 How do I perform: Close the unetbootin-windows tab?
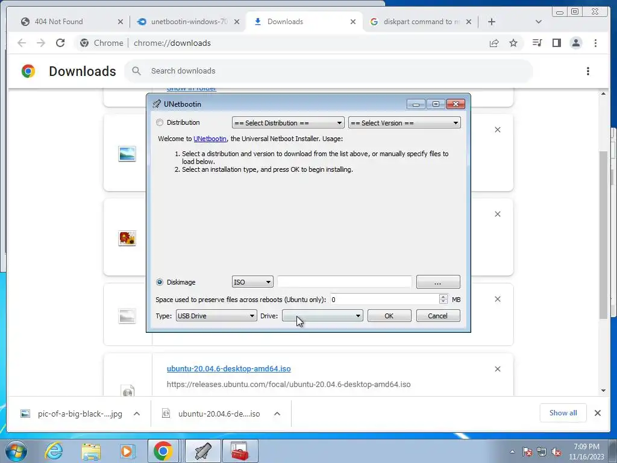click(x=237, y=22)
